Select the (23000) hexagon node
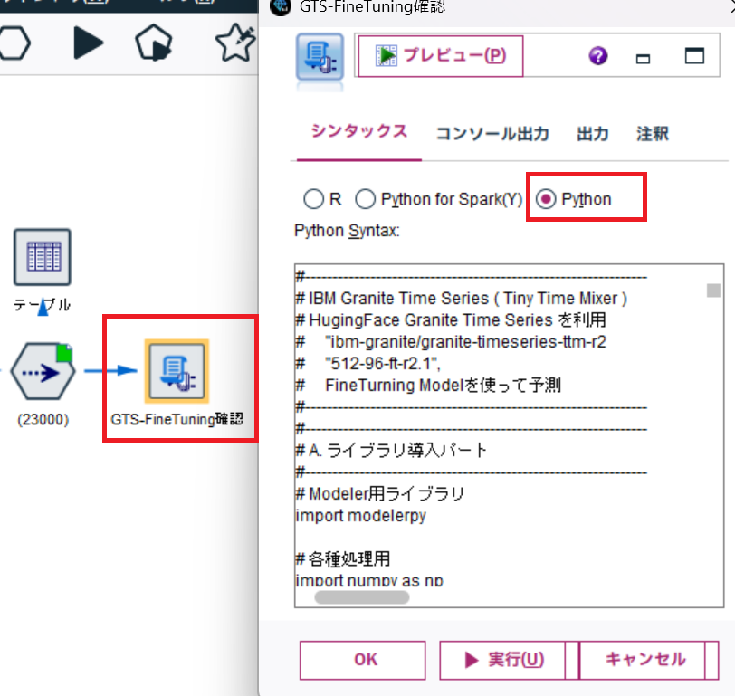The height and width of the screenshot is (696, 735). [43, 372]
